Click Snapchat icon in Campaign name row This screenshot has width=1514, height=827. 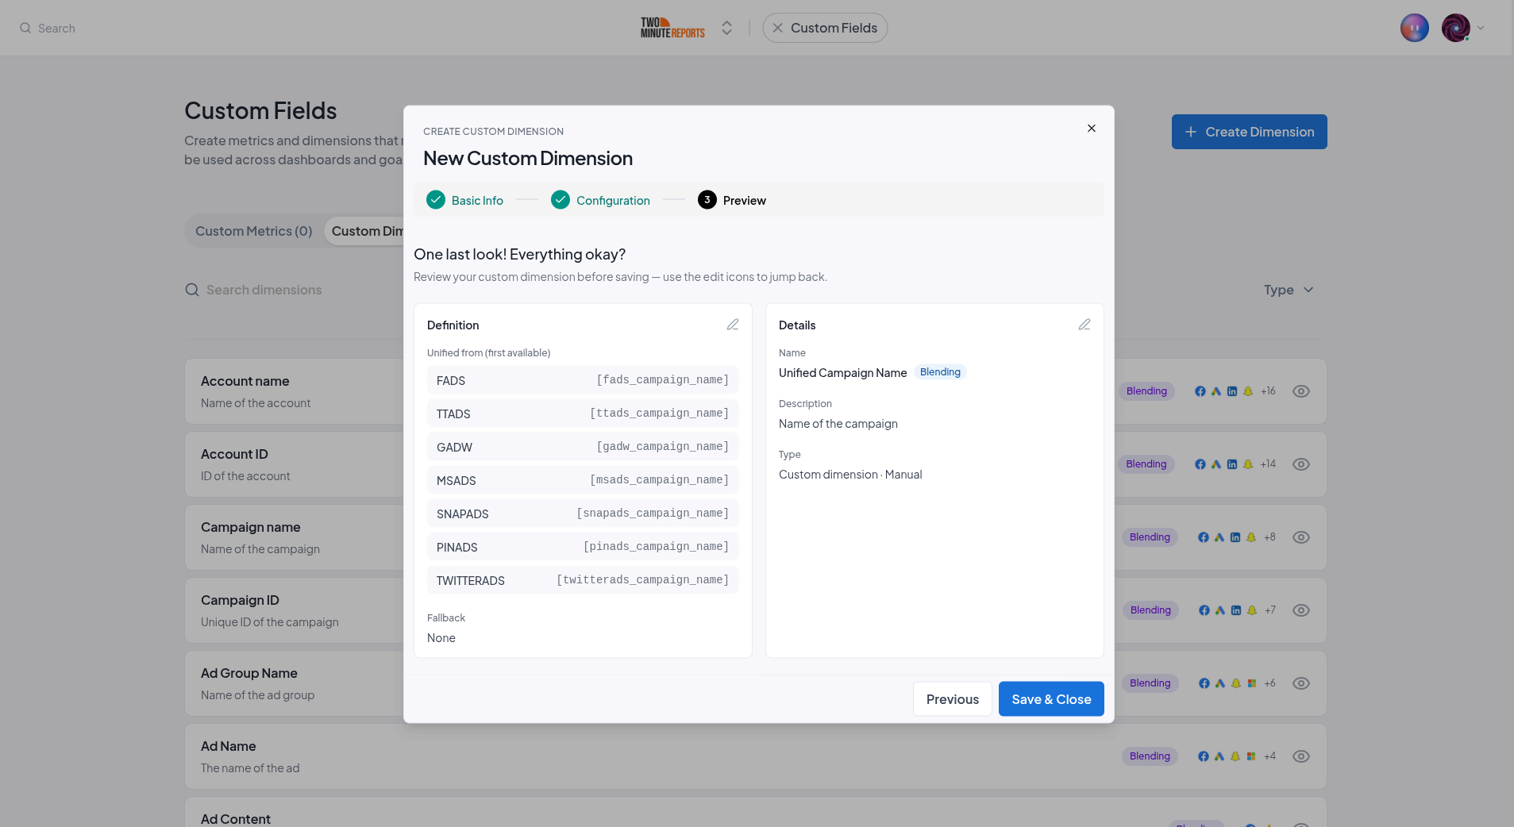(x=1251, y=537)
